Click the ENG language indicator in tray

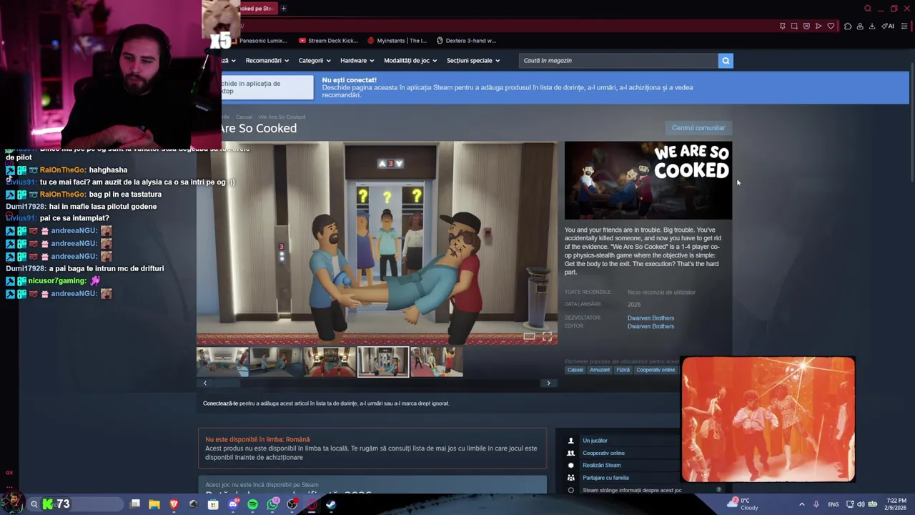(x=834, y=504)
